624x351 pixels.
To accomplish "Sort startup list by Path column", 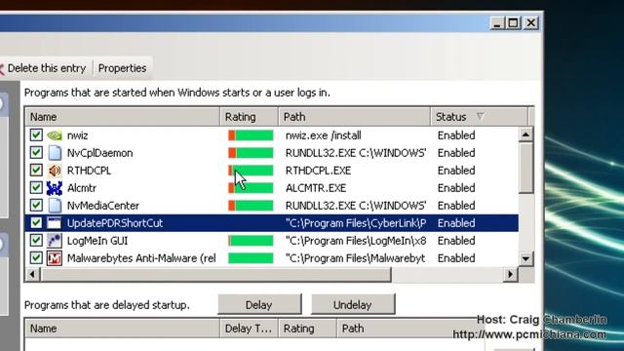I will pyautogui.click(x=354, y=117).
